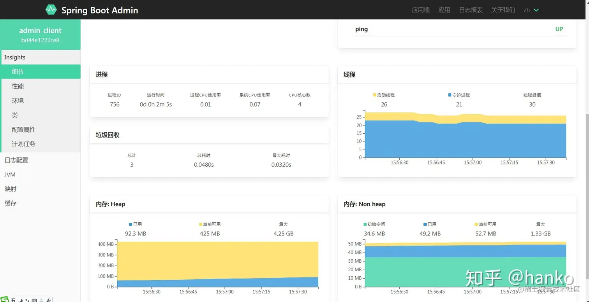Select 细节 in the sidebar
589x302 pixels.
(x=41, y=72)
